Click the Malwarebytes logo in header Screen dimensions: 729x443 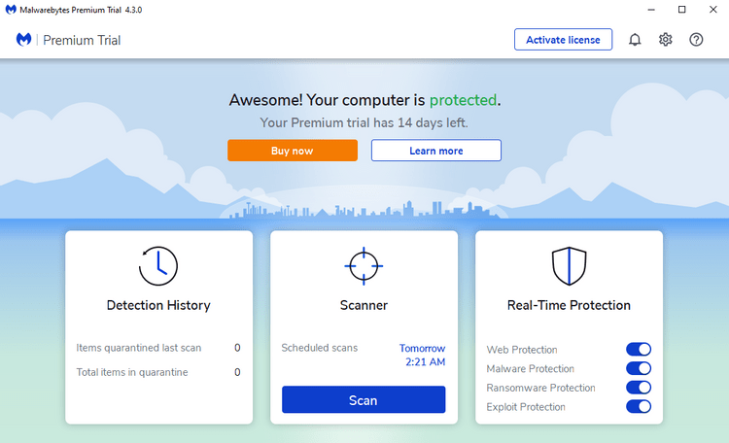point(24,40)
